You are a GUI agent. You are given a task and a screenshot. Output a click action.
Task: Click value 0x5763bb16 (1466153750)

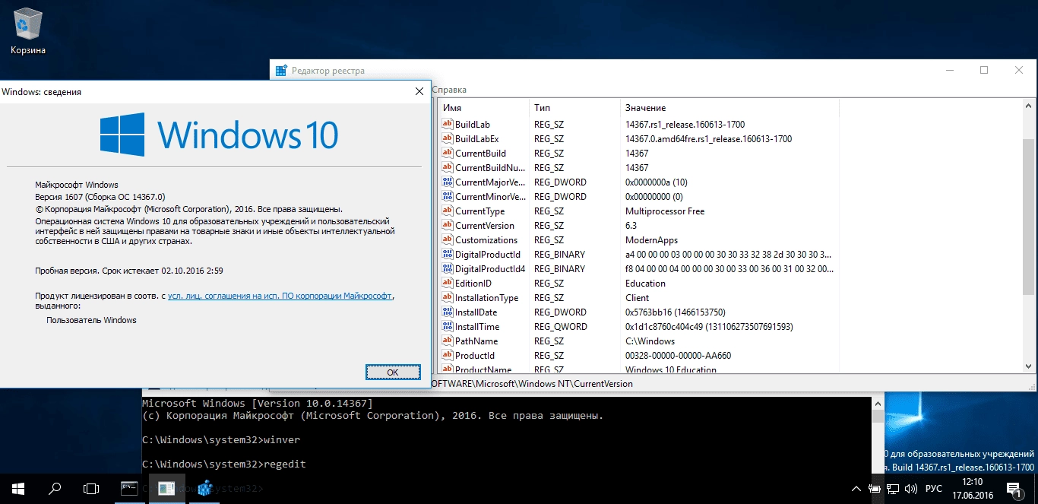[675, 312]
